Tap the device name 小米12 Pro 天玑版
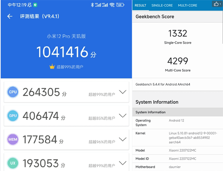 pos(66,36)
